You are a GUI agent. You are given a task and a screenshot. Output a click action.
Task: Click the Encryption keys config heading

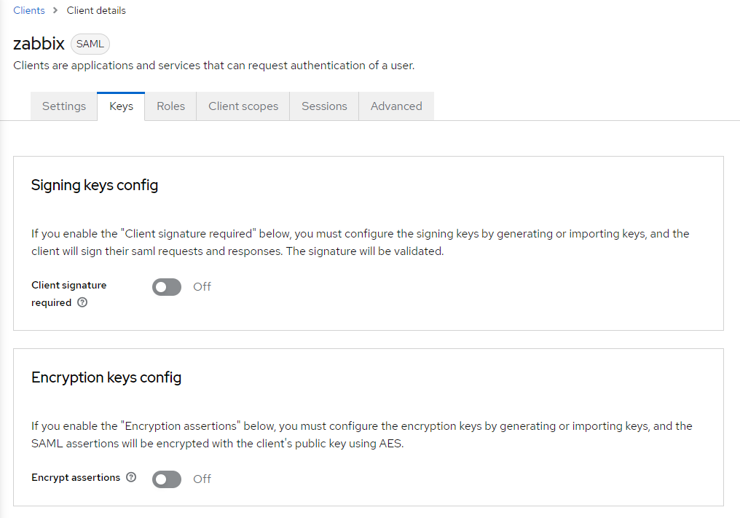pyautogui.click(x=106, y=377)
